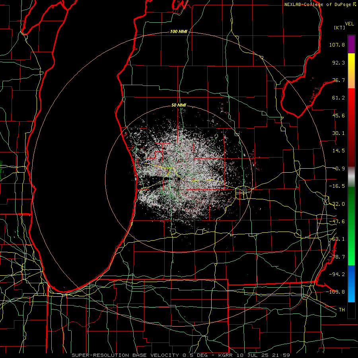The width and height of the screenshot is (358, 358).
Task: Click the yellow-orange segment of the color bar
Action: coord(351,71)
